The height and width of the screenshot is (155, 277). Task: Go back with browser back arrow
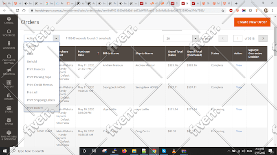pos(4,11)
